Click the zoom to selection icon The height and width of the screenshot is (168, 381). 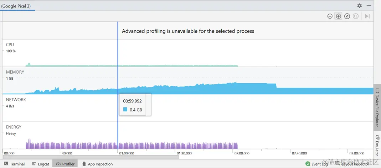pyautogui.click(x=356, y=16)
